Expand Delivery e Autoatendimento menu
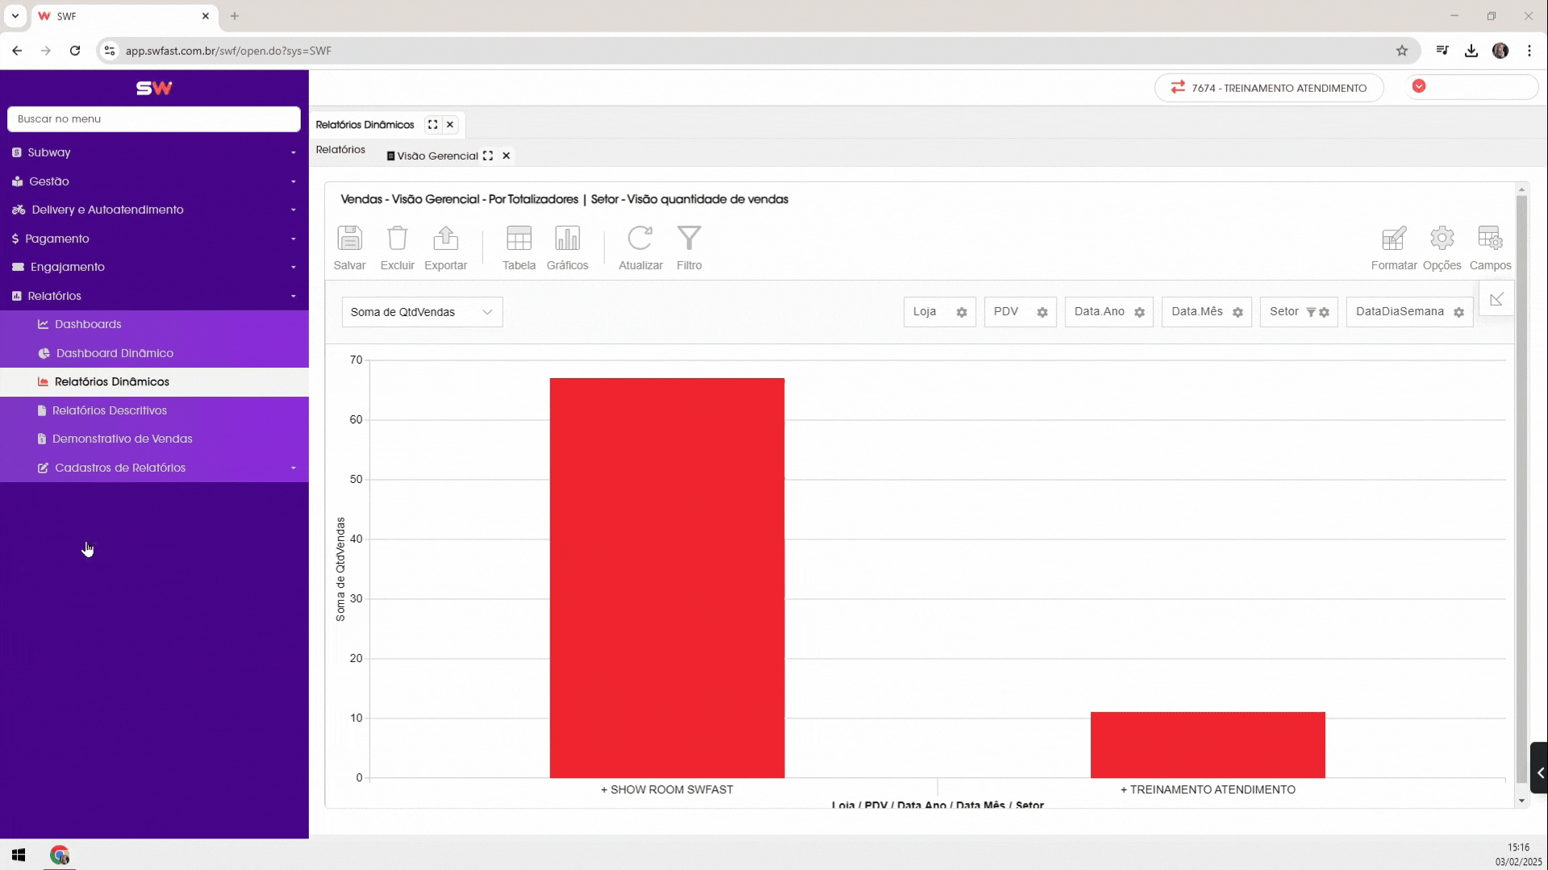The height and width of the screenshot is (870, 1548). 154,210
